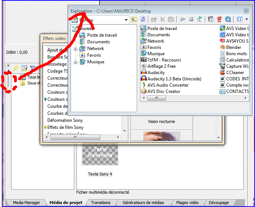Select Poste de travail in the file list
The image size is (255, 207).
159,29
